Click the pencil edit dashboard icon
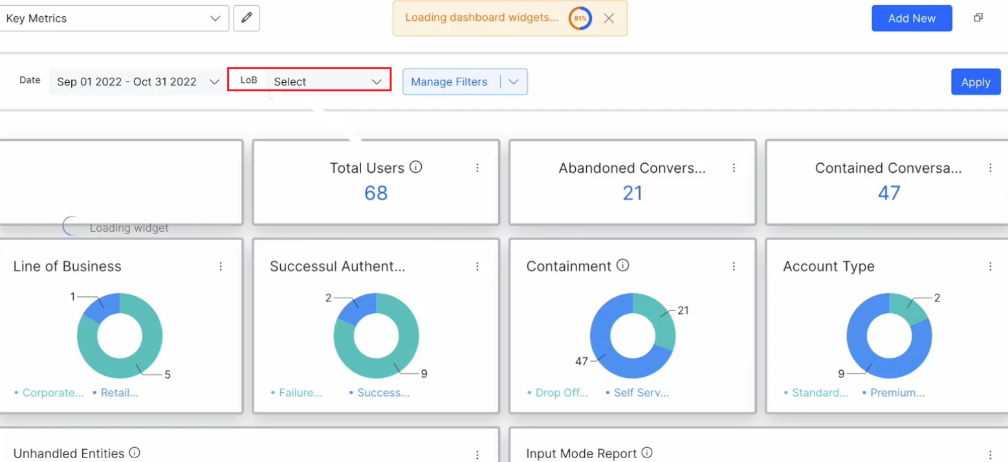The image size is (1008, 462). (247, 18)
